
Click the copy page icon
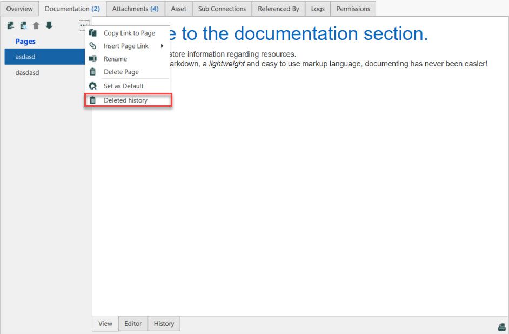(x=23, y=25)
